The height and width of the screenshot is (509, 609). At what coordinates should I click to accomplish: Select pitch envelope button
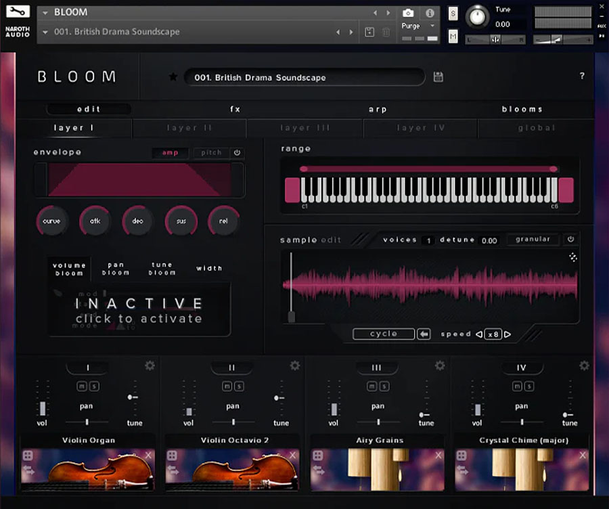211,153
